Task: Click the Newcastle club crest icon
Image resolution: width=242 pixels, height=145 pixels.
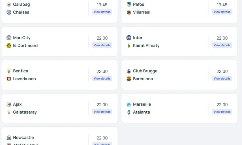Action: (9, 138)
